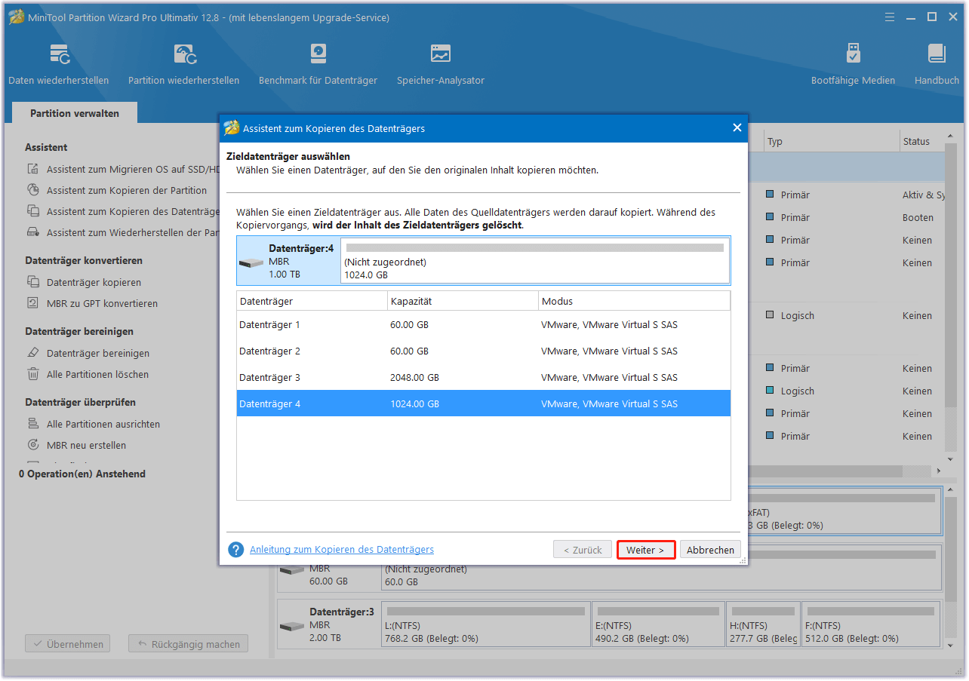969x681 pixels.
Task: Click 0 Operation(en) Anstehend status text
Action: point(82,474)
